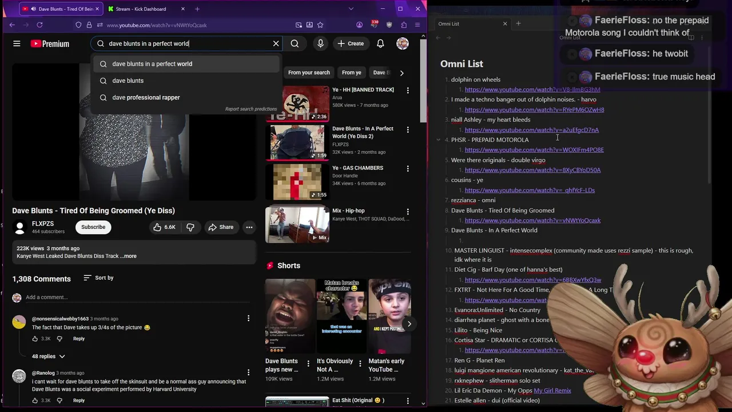Viewport: 732px width, 412px height.
Task: Click the Create button
Action: coord(351,43)
